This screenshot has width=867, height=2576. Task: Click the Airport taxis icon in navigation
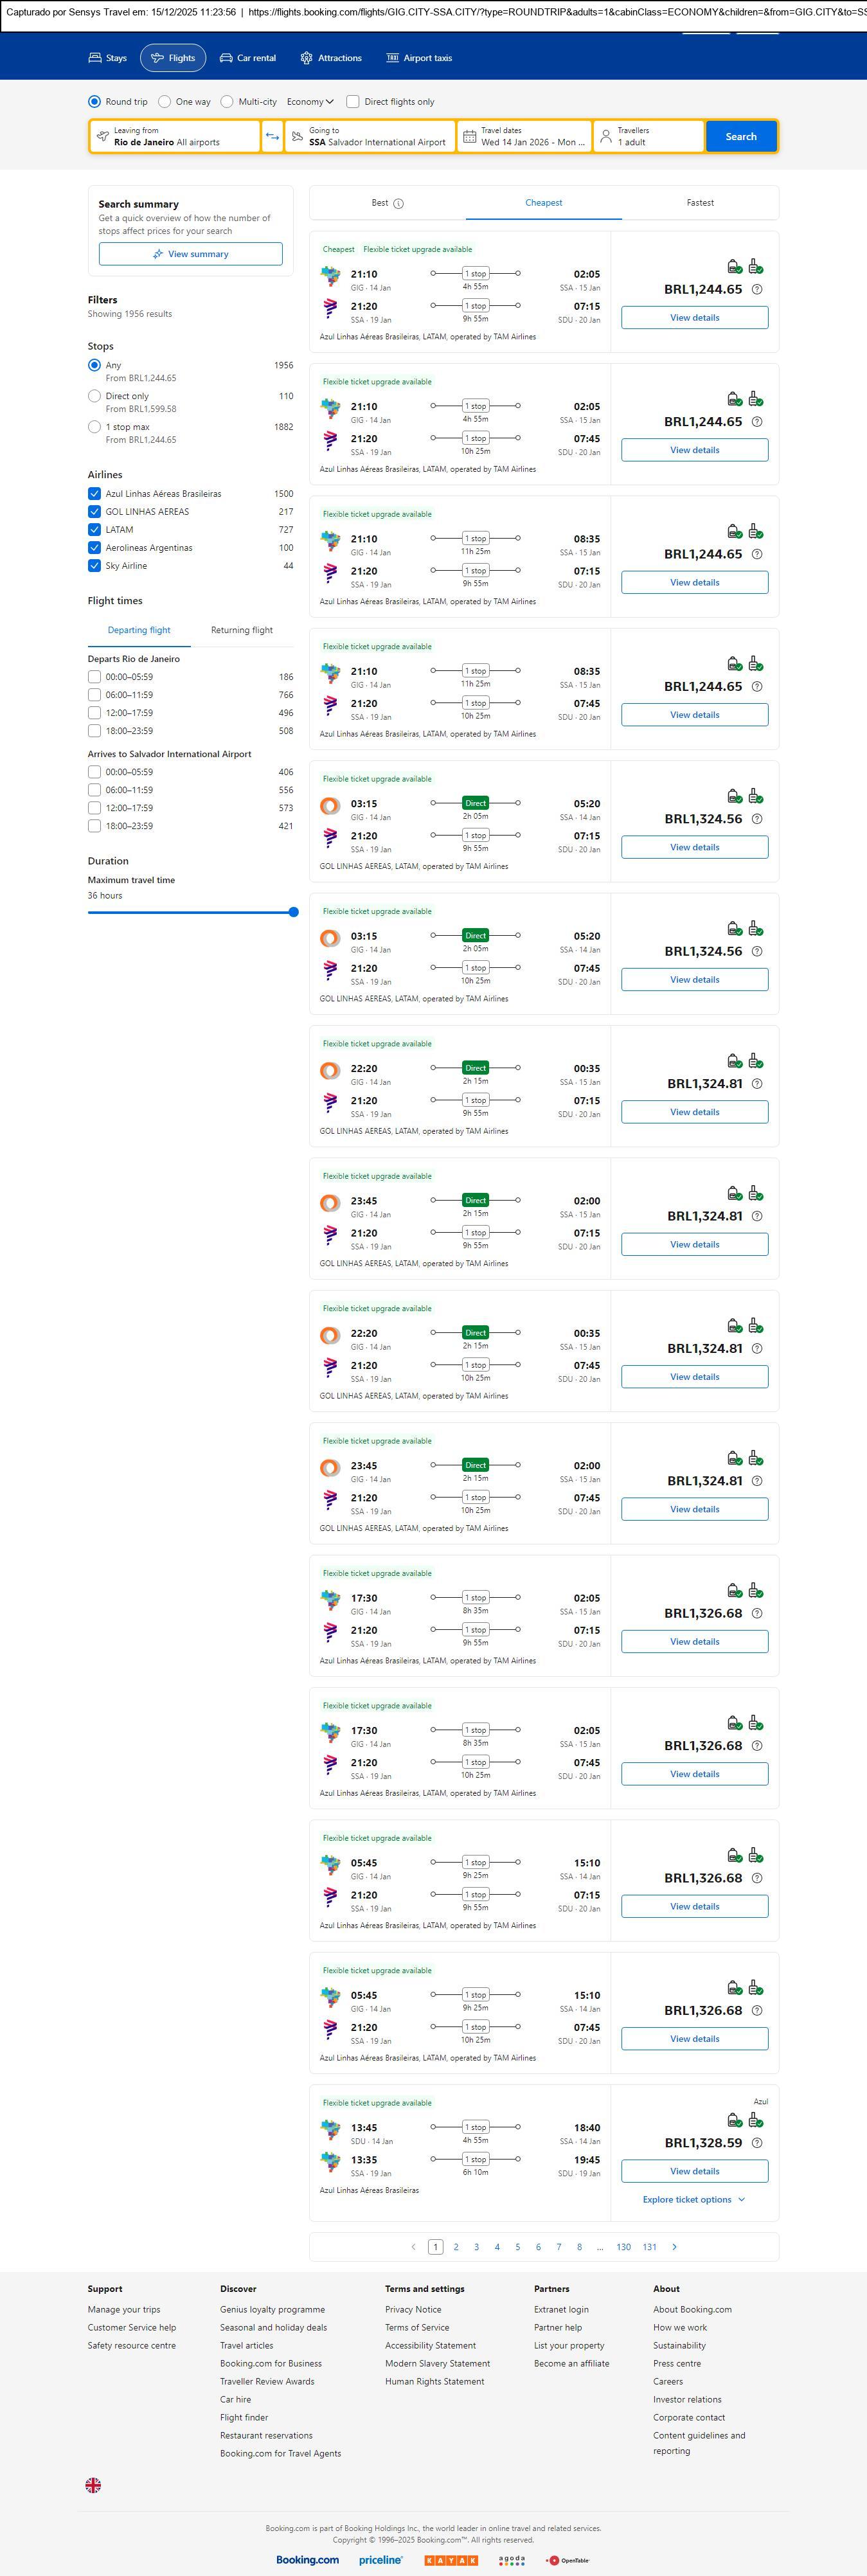point(393,58)
